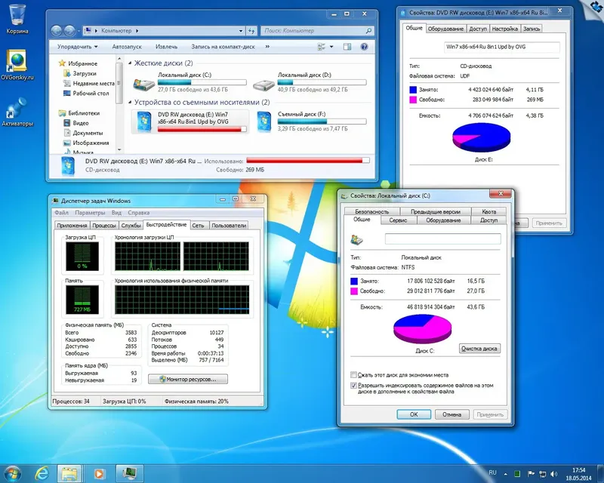Expand the toolbar overflow chevron in Explorer

[267, 47]
